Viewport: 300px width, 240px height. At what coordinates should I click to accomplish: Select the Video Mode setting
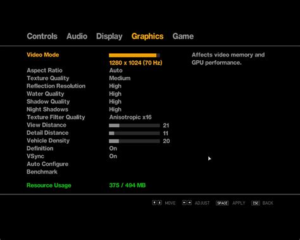[x=43, y=55]
